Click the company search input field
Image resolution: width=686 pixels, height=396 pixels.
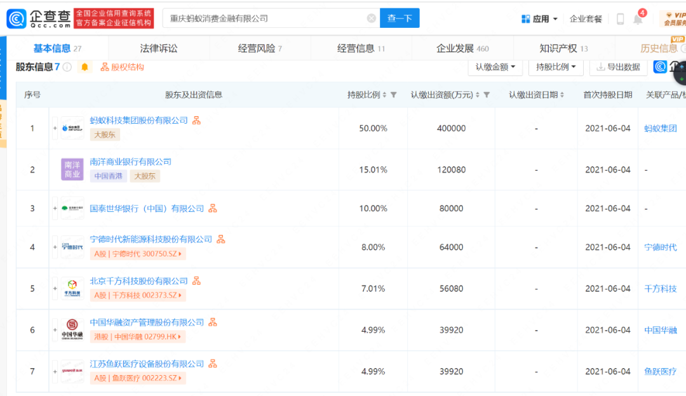[267, 18]
